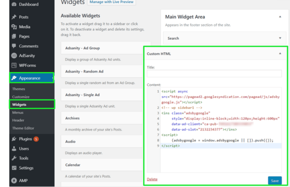Click the Settings sliders icon
The width and height of the screenshot is (290, 187).
pyautogui.click(x=14, y=168)
